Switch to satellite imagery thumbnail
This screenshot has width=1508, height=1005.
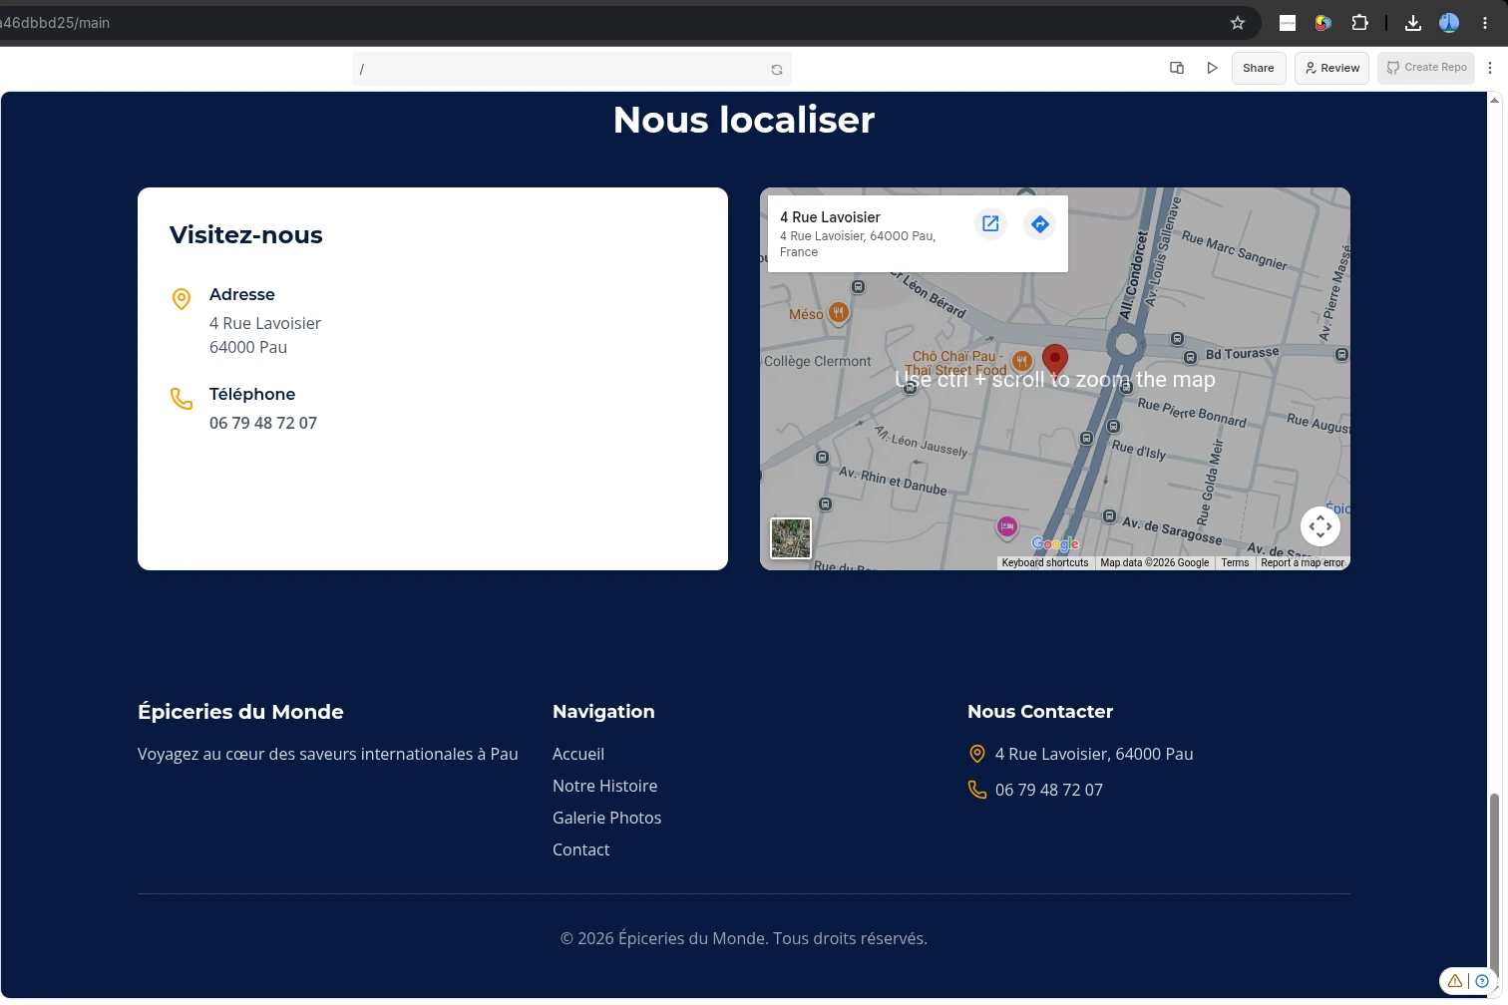tap(791, 538)
